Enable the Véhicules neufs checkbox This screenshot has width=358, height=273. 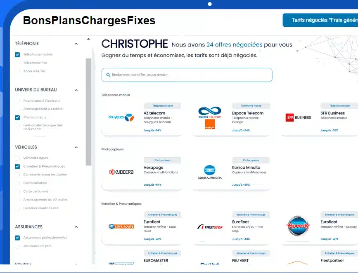(17, 158)
